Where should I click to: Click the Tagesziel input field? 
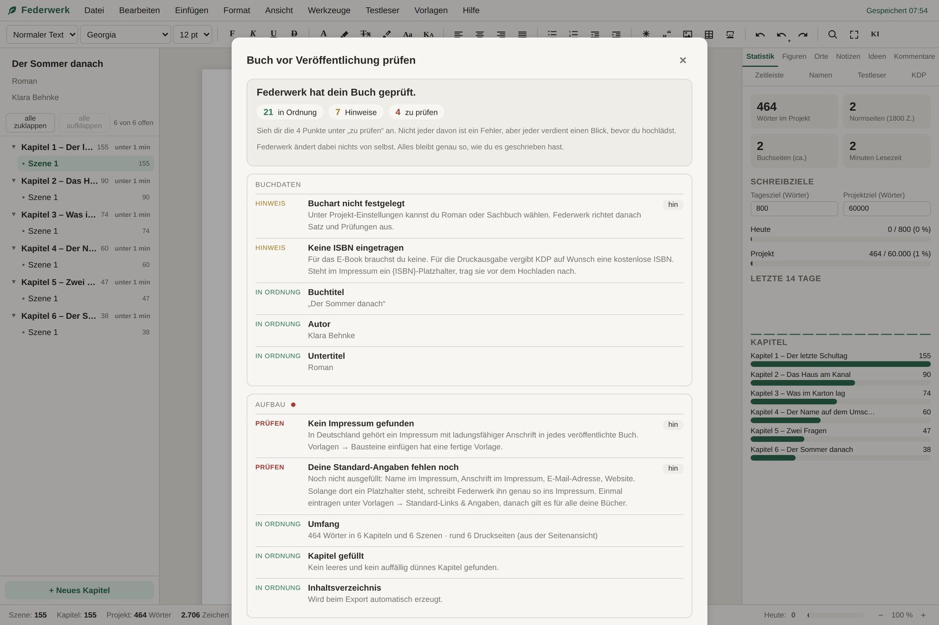tap(794, 209)
